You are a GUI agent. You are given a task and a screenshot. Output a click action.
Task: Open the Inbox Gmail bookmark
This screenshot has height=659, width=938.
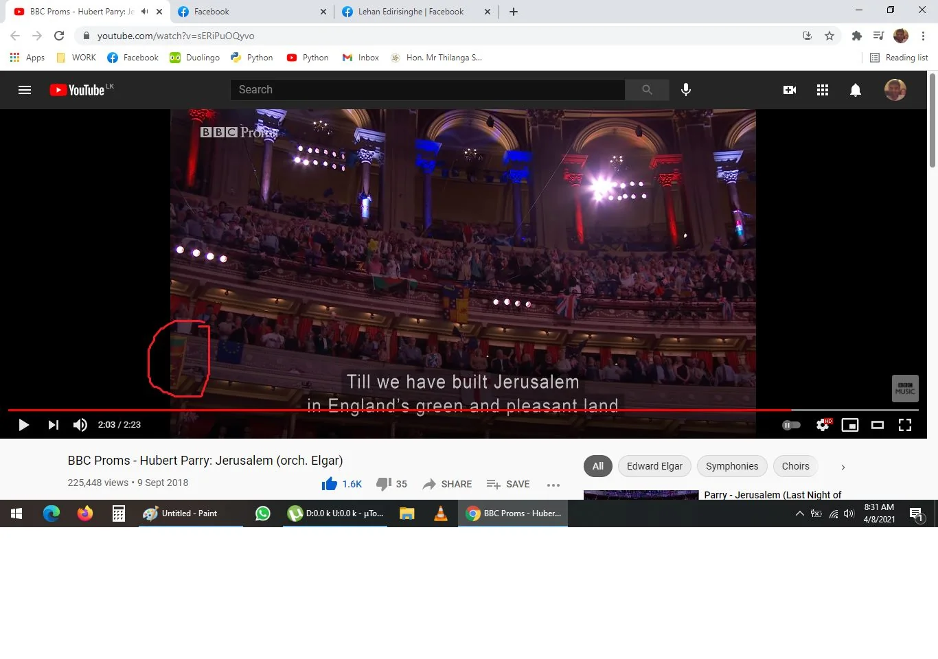tap(361, 58)
